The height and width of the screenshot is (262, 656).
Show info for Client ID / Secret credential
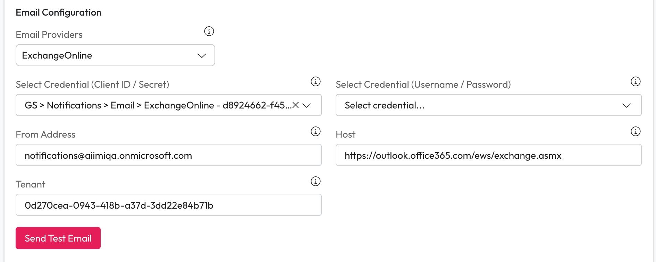click(x=316, y=81)
